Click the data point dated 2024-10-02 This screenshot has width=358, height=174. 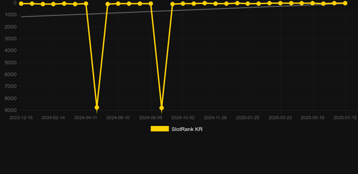tap(183, 4)
